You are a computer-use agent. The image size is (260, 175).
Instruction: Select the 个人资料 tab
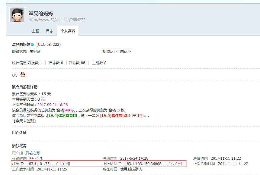[x=68, y=31]
